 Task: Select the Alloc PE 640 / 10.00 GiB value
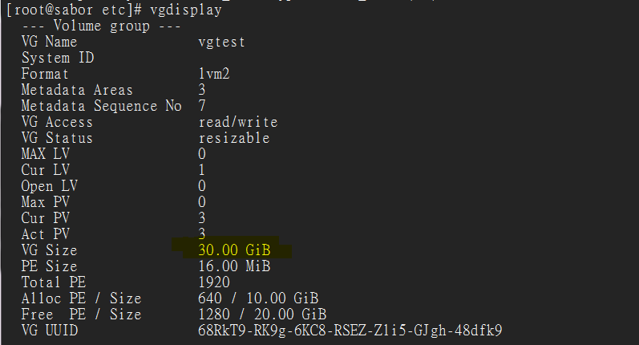click(258, 298)
